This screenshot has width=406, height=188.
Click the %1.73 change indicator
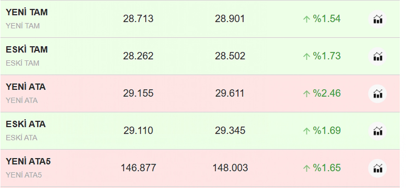pyautogui.click(x=322, y=56)
